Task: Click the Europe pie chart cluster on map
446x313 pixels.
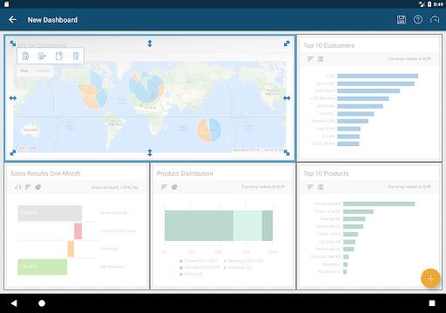Action: [x=146, y=89]
